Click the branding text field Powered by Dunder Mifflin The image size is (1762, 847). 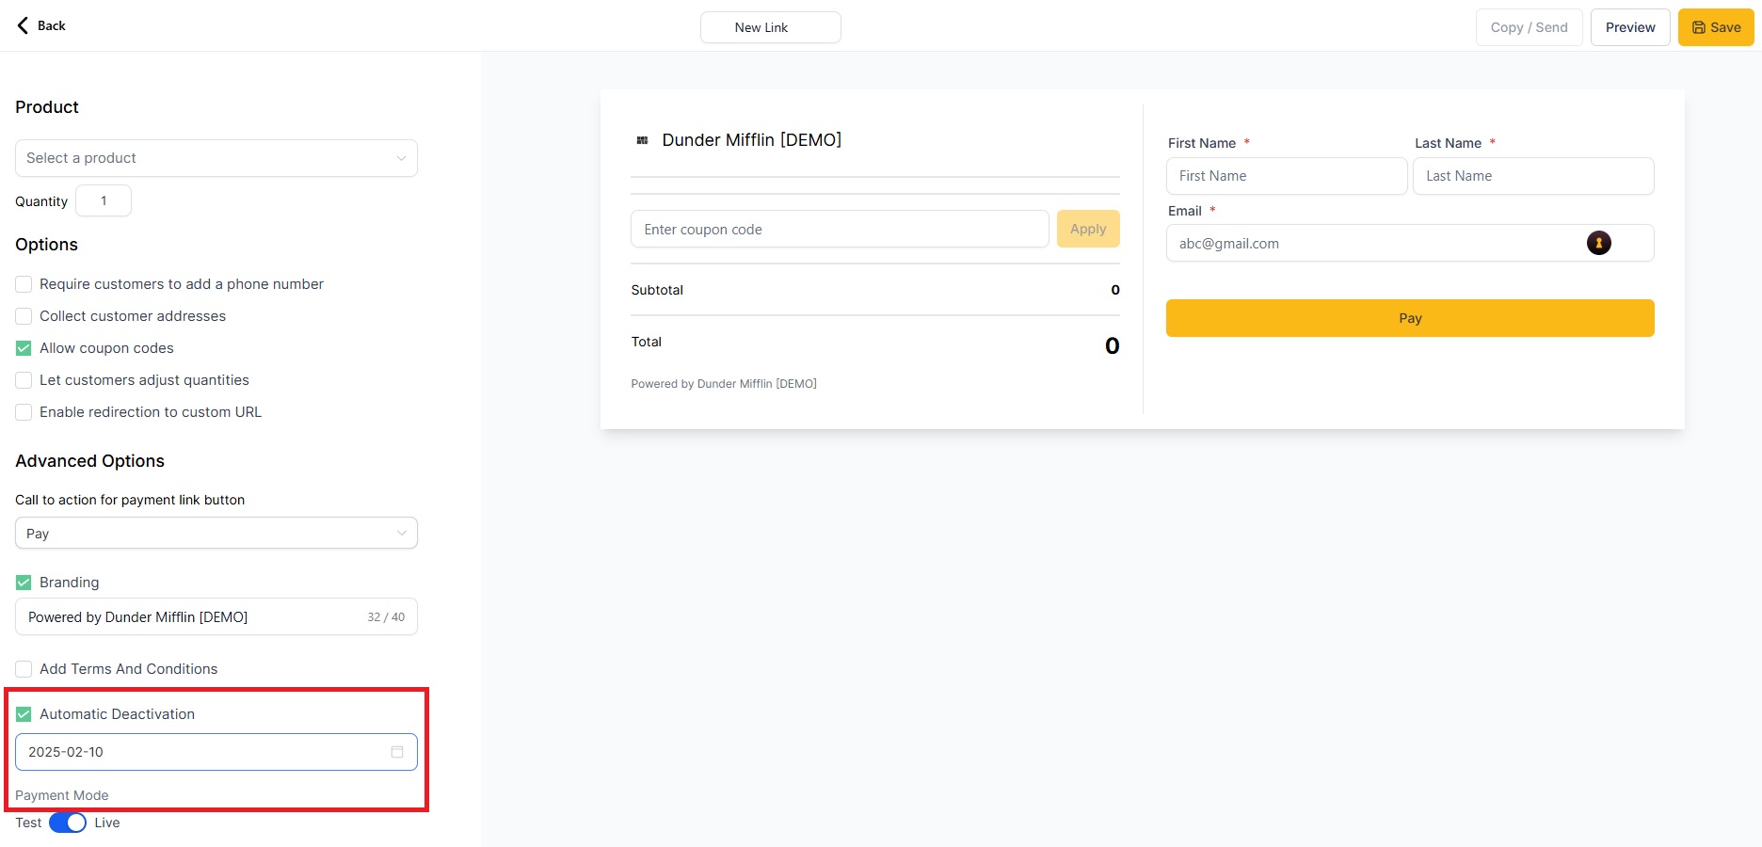click(216, 617)
